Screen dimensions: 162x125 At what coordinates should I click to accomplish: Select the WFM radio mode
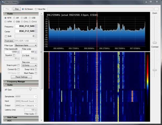coord(6,21)
